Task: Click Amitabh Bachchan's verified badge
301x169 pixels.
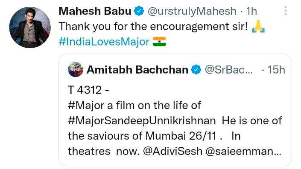Action: 196,69
